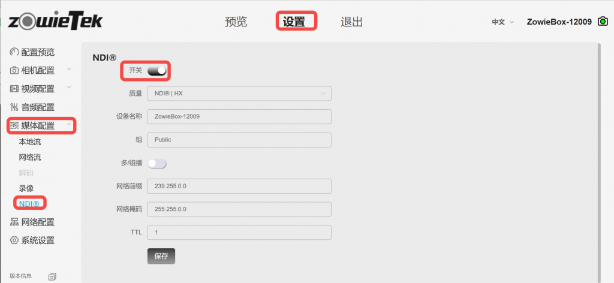The image size is (614, 283).
Task: Open 系统设置 in the sidebar
Action: pos(38,240)
